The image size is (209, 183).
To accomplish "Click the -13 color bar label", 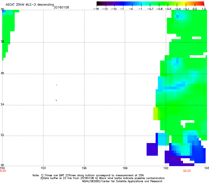I will click(x=105, y=9).
